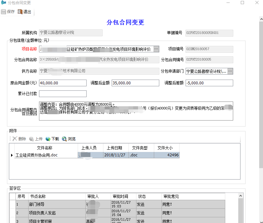Click the 所属机构 field

pyautogui.click(x=71, y=33)
